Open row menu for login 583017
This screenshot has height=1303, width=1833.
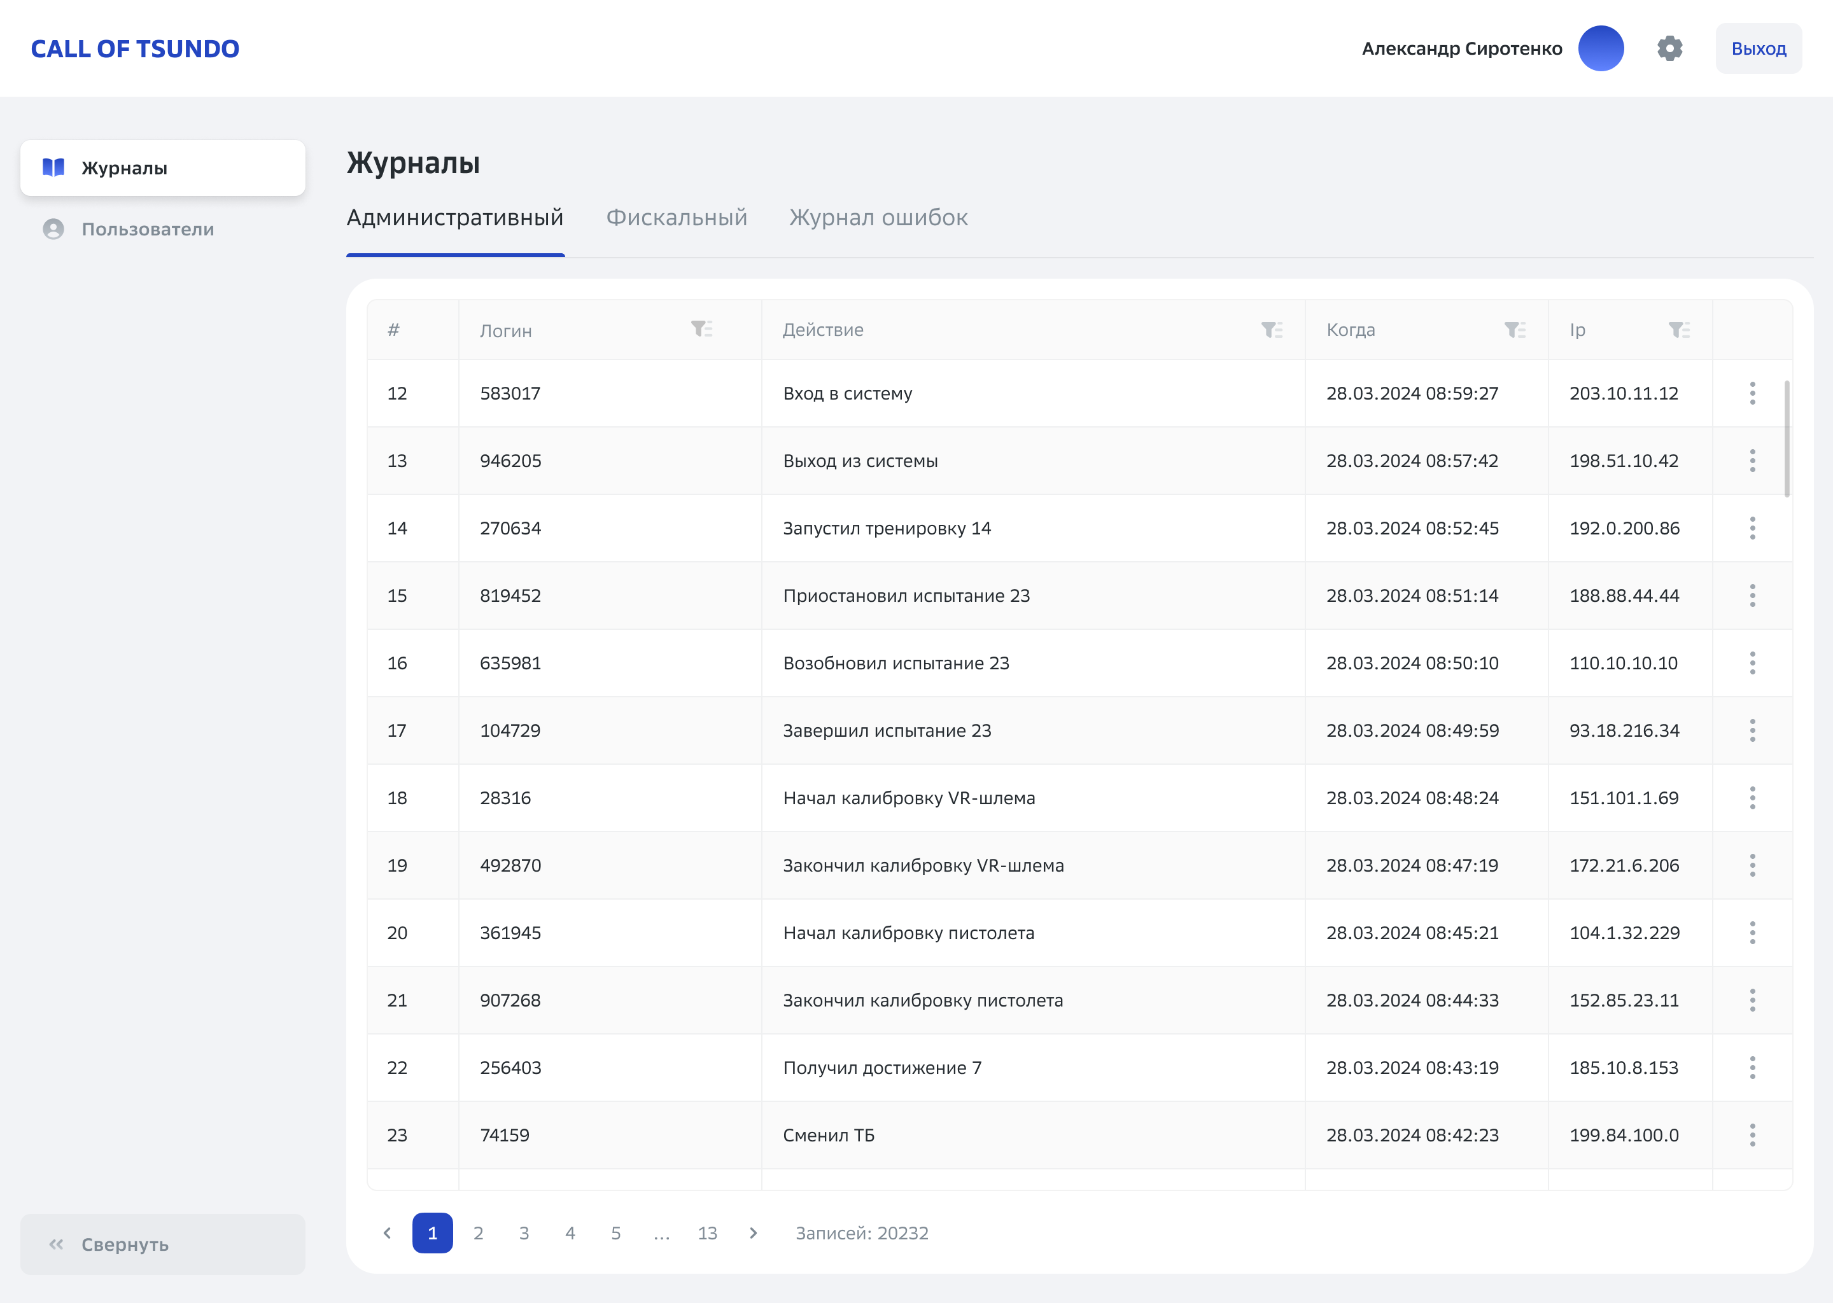tap(1752, 393)
